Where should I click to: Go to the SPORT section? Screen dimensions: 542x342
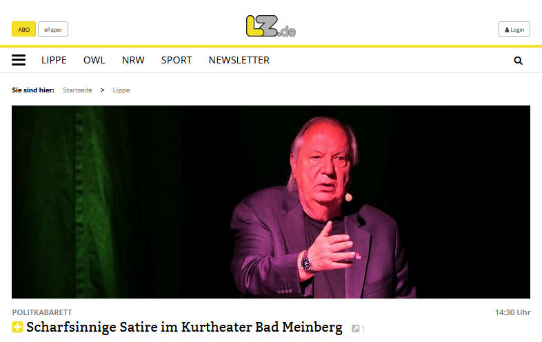(177, 60)
